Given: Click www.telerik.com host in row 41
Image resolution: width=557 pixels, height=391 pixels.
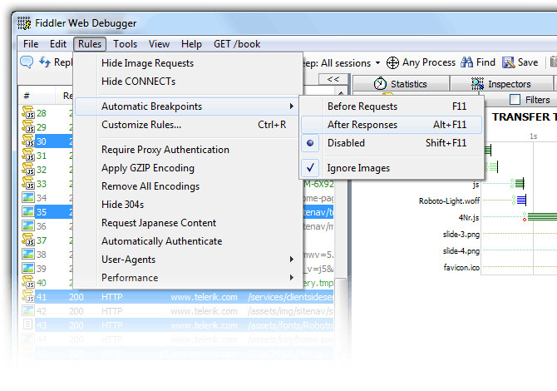Looking at the screenshot, I should 204,297.
